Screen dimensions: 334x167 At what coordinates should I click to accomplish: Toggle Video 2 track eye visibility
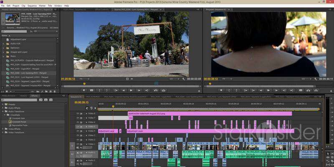(78, 140)
